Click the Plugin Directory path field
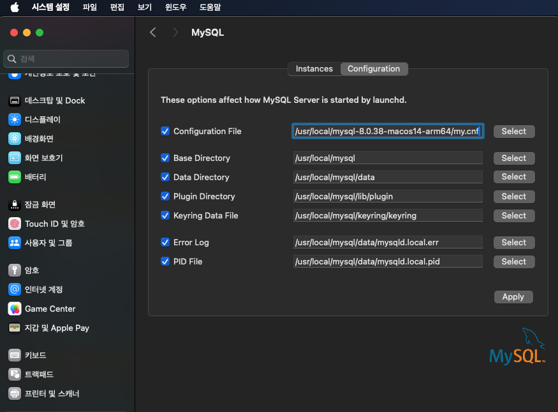Image resolution: width=558 pixels, height=412 pixels. click(388, 196)
